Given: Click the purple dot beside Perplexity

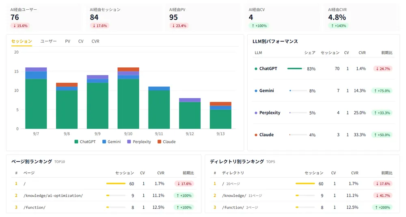Looking at the screenshot, I should point(256,113).
